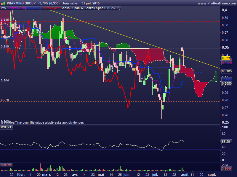237x177 pixels.
Task: Click the Kijun-Sen indicator label
Action: click(x=33, y=8)
